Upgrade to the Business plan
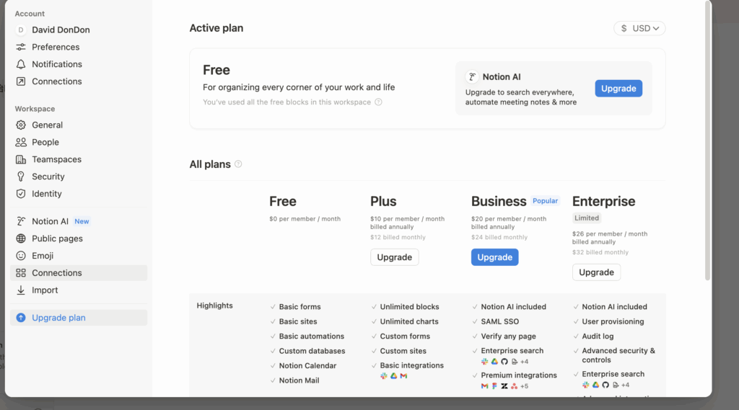 pos(494,257)
